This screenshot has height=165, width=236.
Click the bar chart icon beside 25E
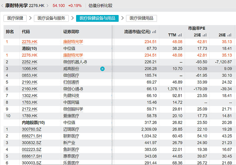(204, 35)
